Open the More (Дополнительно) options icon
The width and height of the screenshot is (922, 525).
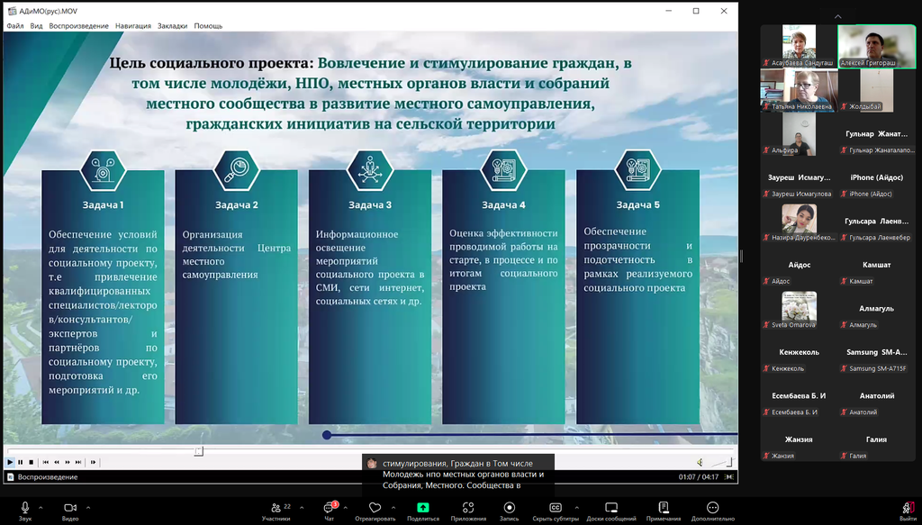(713, 508)
